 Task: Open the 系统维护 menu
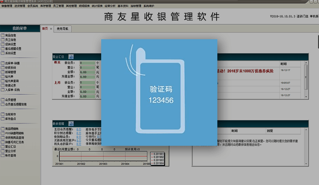point(149,6)
